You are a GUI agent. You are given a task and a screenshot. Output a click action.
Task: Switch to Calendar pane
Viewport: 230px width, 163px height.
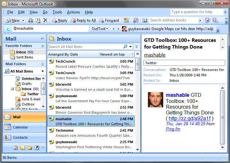24,127
